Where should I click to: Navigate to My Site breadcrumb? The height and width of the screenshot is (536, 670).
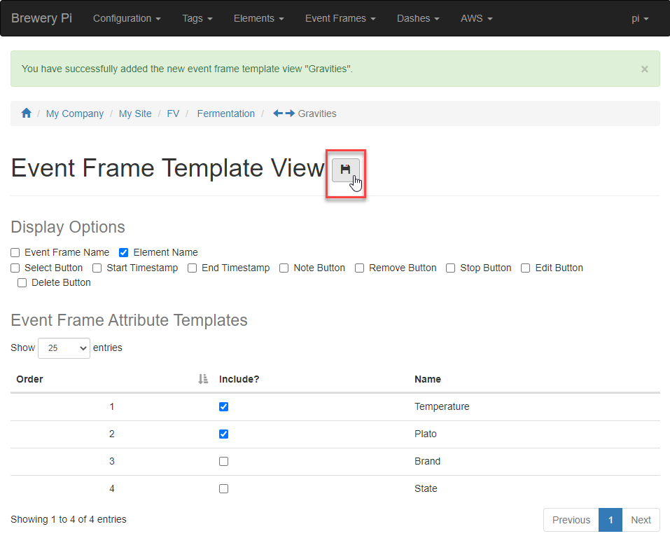135,114
